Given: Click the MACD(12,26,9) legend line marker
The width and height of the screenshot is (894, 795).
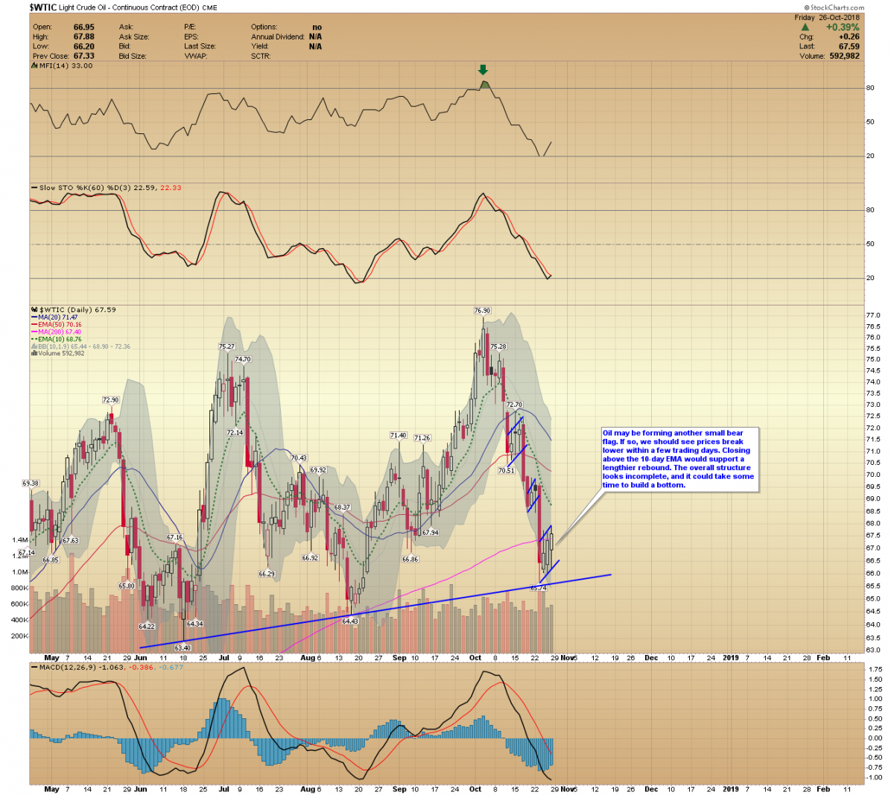Looking at the screenshot, I should tap(34, 667).
